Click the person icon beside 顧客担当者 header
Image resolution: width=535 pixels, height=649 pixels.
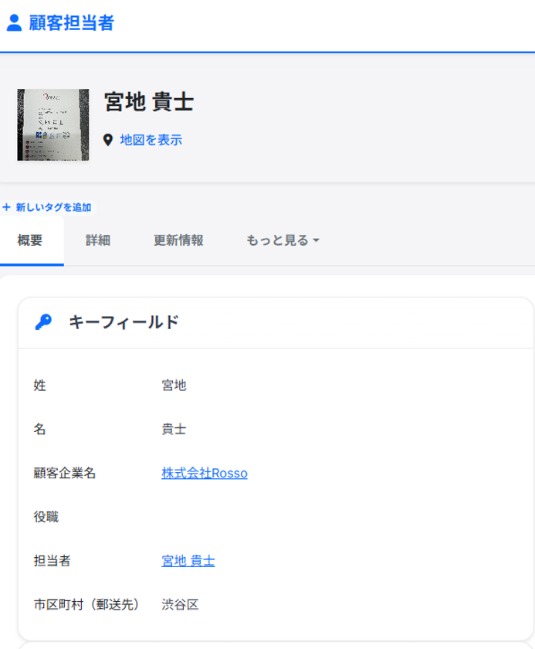pos(13,22)
